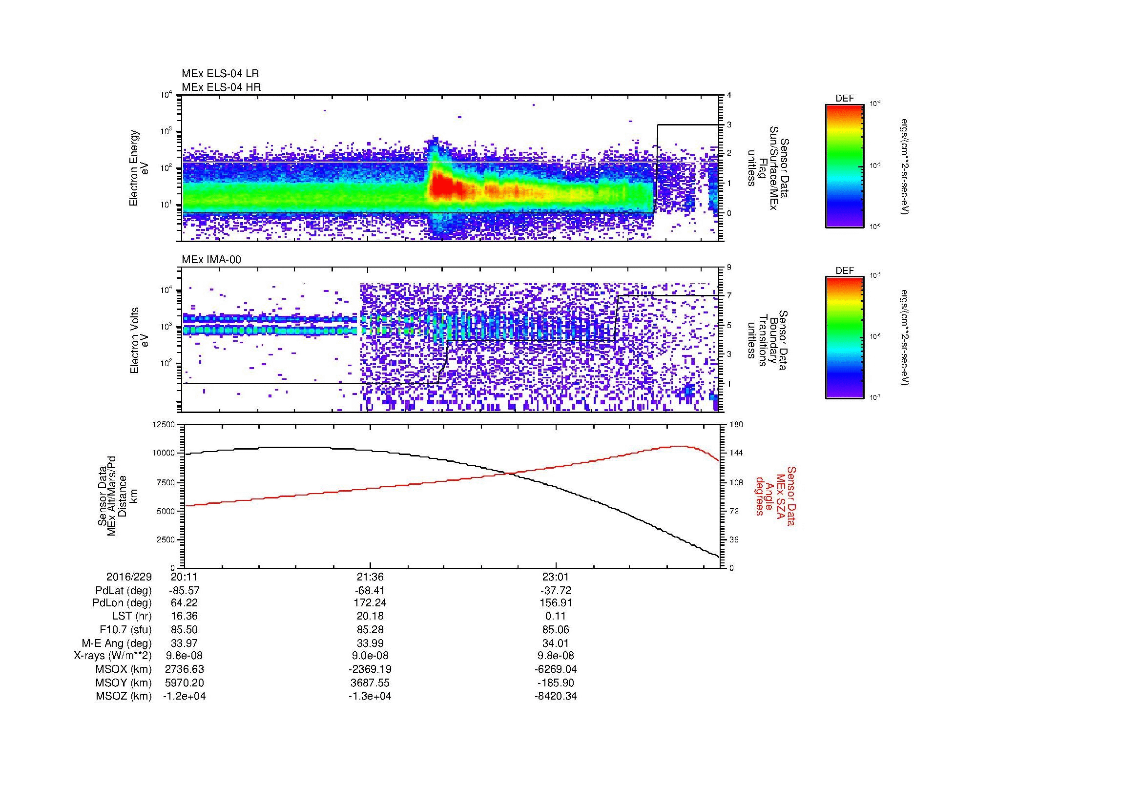The width and height of the screenshot is (1142, 807).
Task: Click the 12500 altitude axis tick
Action: click(164, 424)
